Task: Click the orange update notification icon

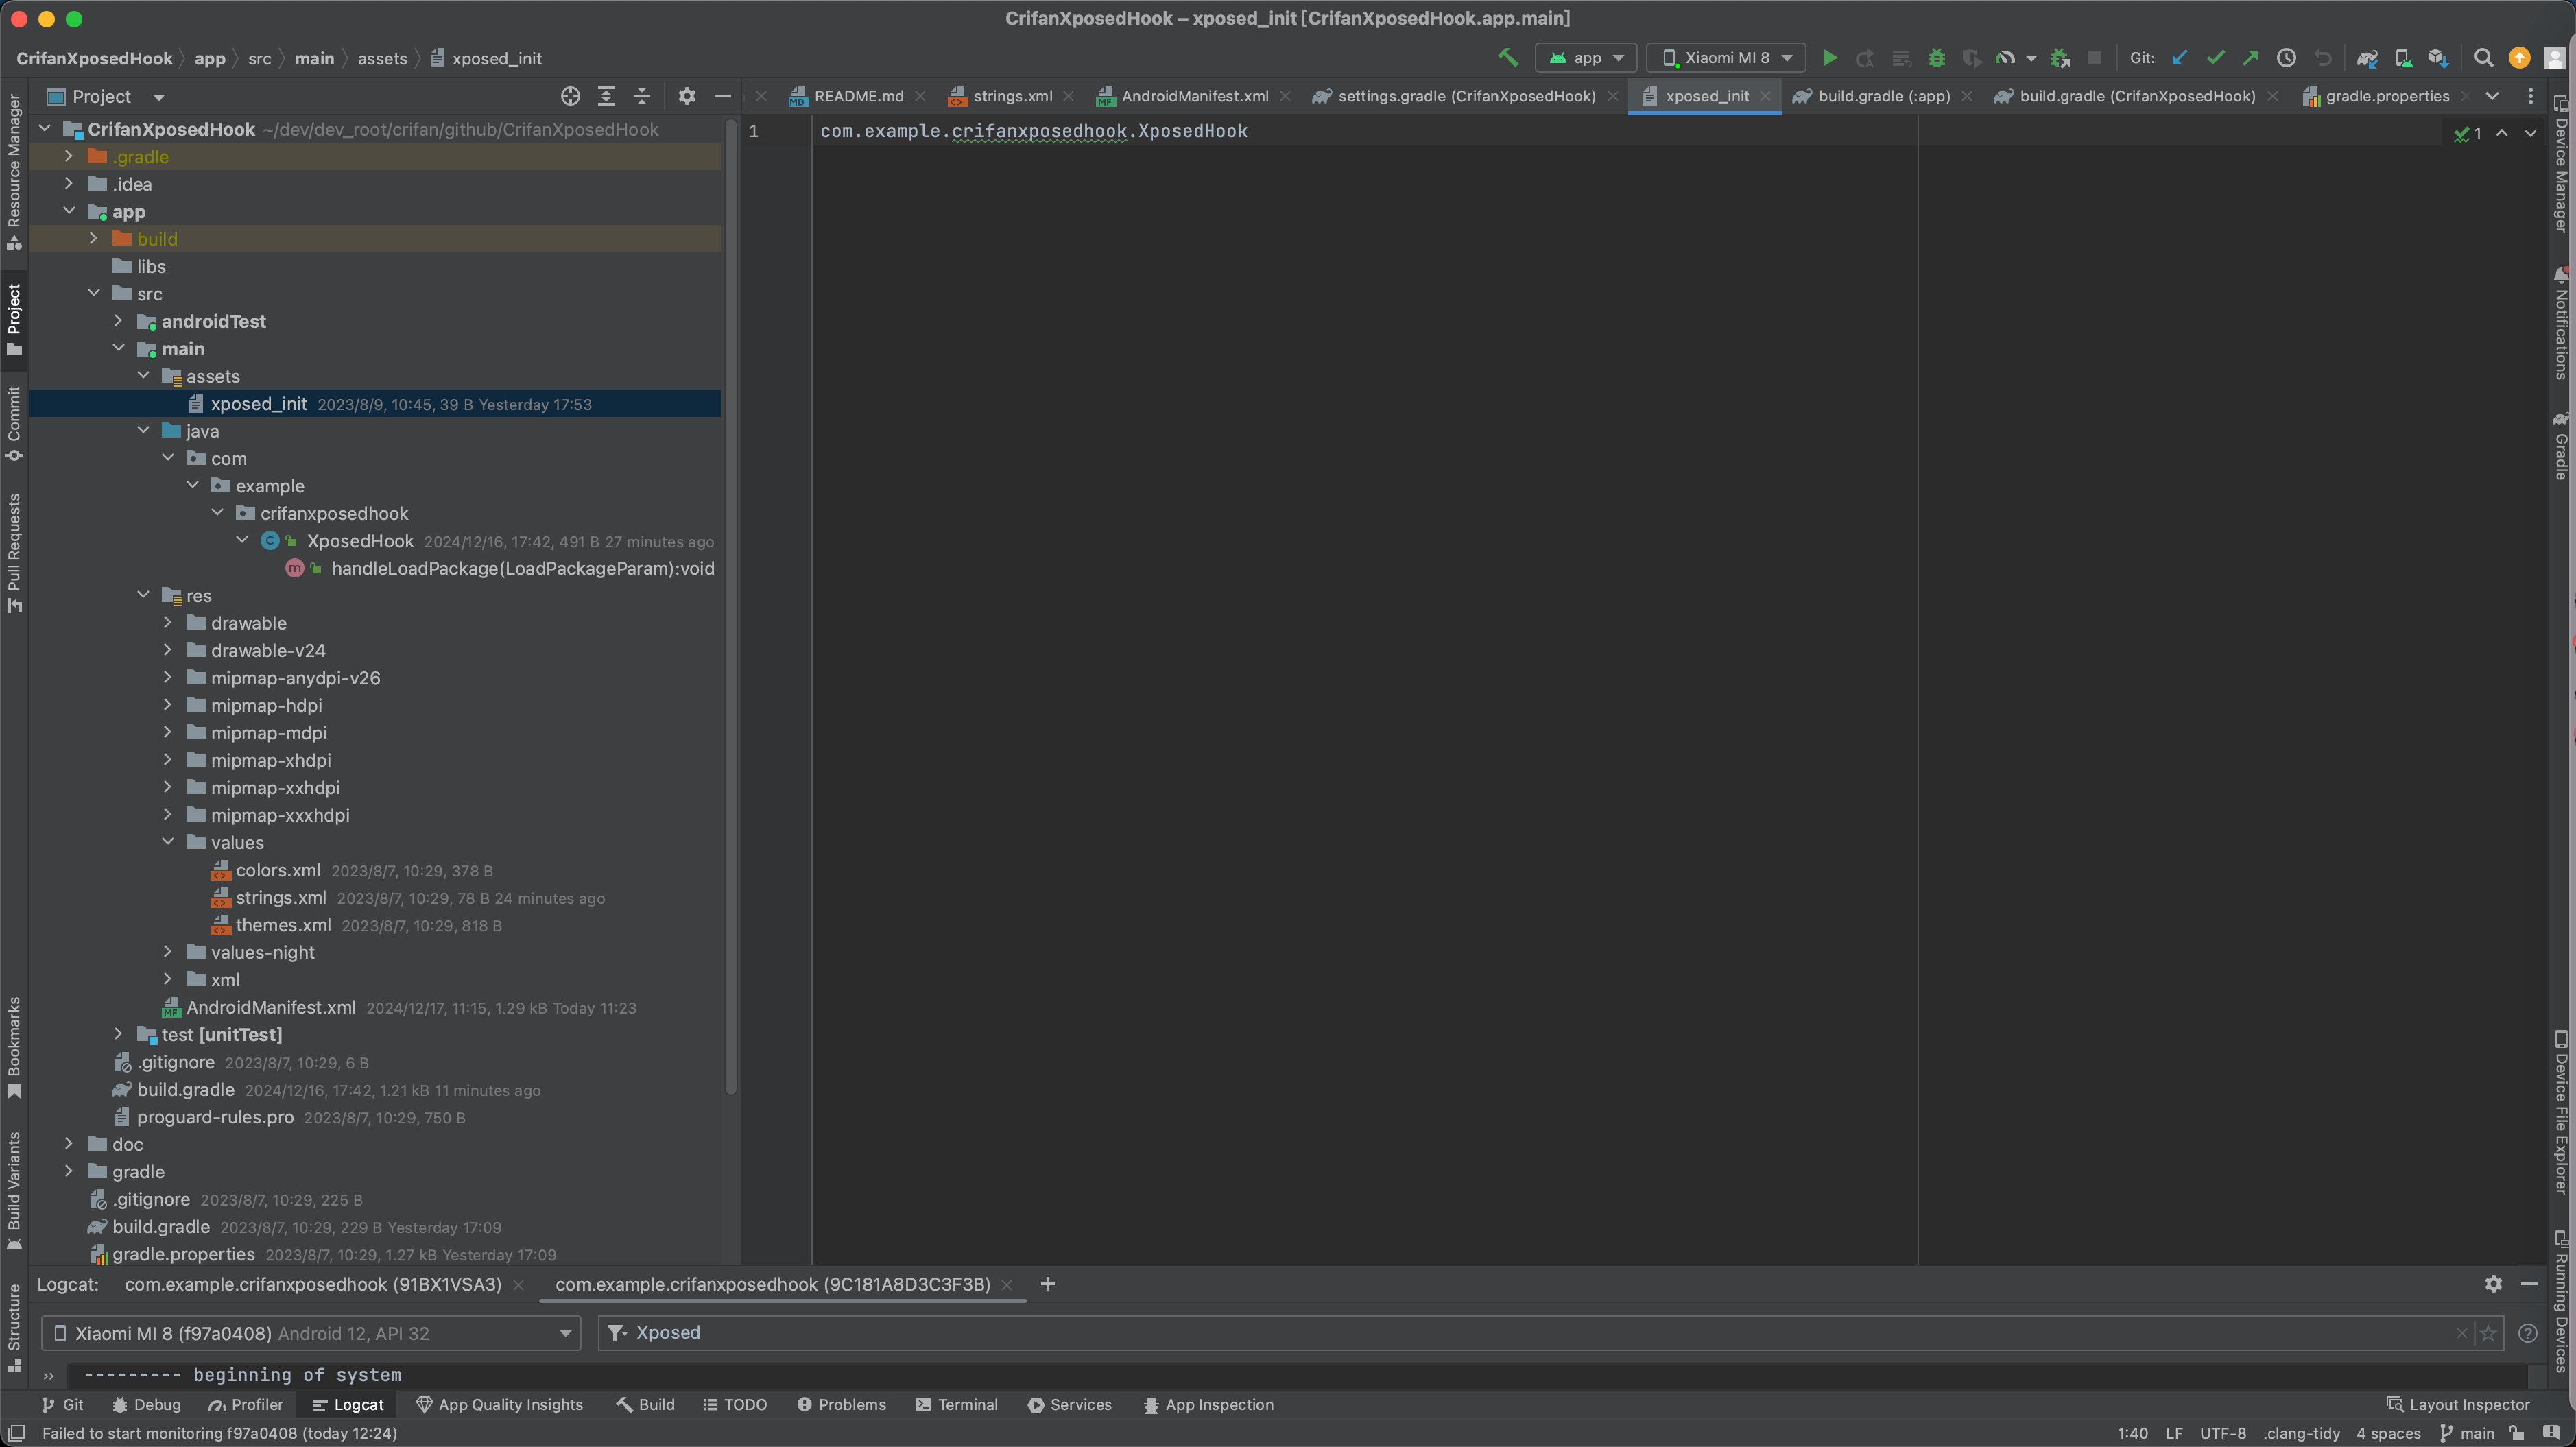Action: (2519, 58)
